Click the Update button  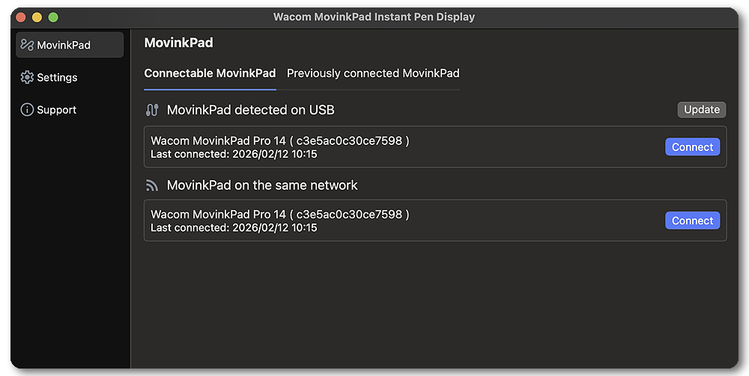[x=702, y=110]
